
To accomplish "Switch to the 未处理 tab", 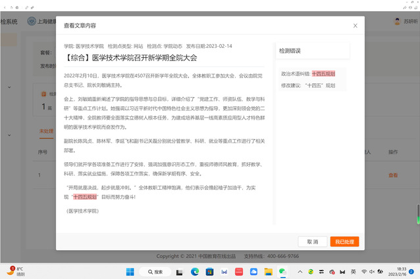I will [x=45, y=131].
